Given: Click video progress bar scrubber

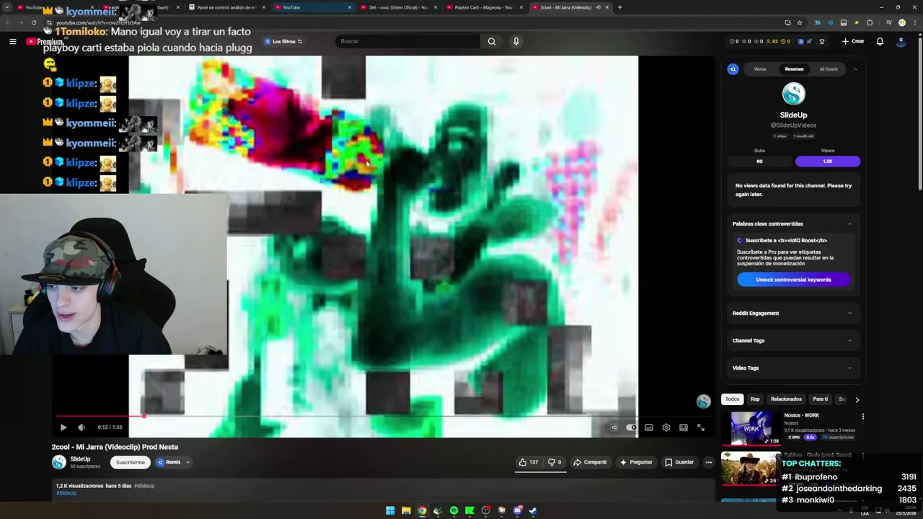Looking at the screenshot, I should coord(143,416).
